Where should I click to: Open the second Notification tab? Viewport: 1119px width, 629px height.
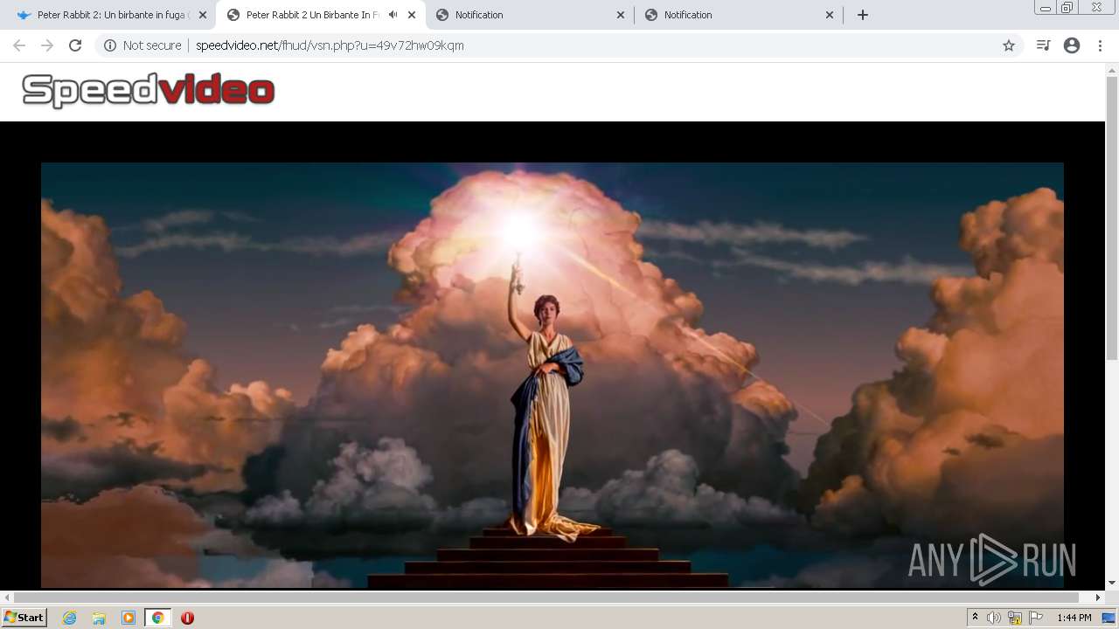point(738,15)
